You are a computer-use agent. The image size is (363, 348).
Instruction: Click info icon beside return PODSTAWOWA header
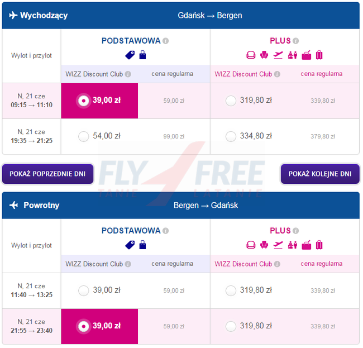click(166, 231)
